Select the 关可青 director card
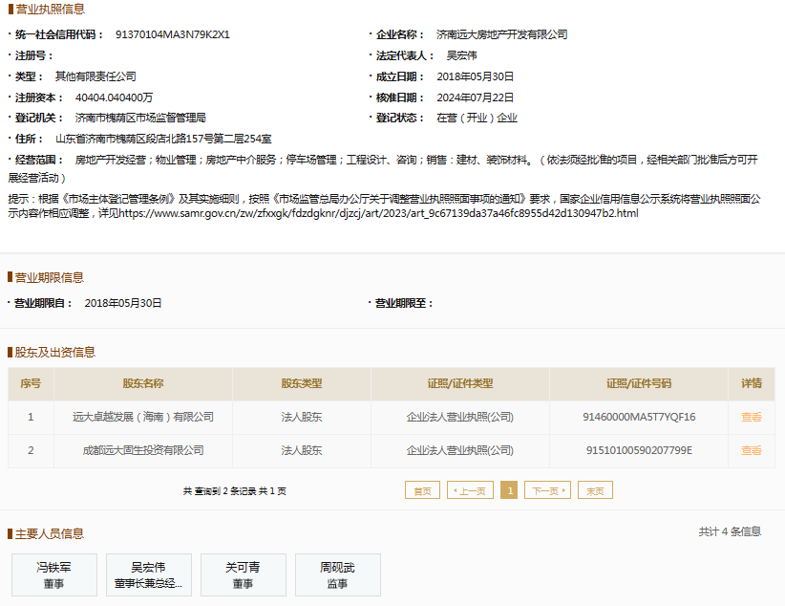785x606 pixels. [x=243, y=574]
